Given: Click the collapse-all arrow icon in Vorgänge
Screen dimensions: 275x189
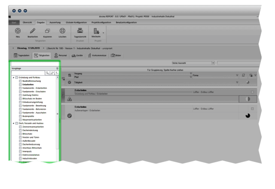Looking at the screenshot, I should pos(57,73).
